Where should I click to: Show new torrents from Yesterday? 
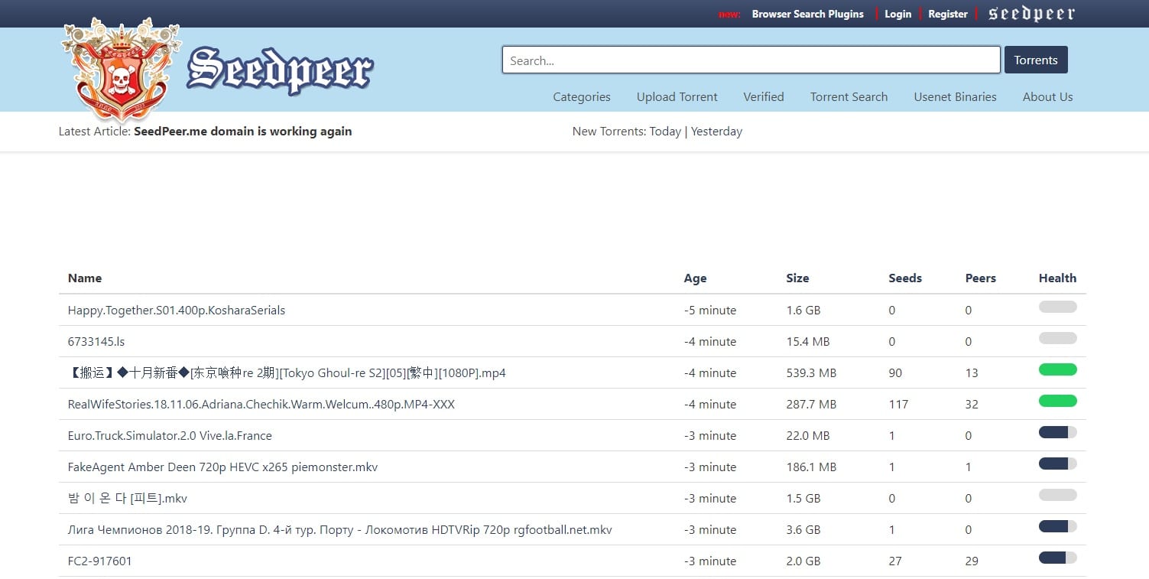716,132
